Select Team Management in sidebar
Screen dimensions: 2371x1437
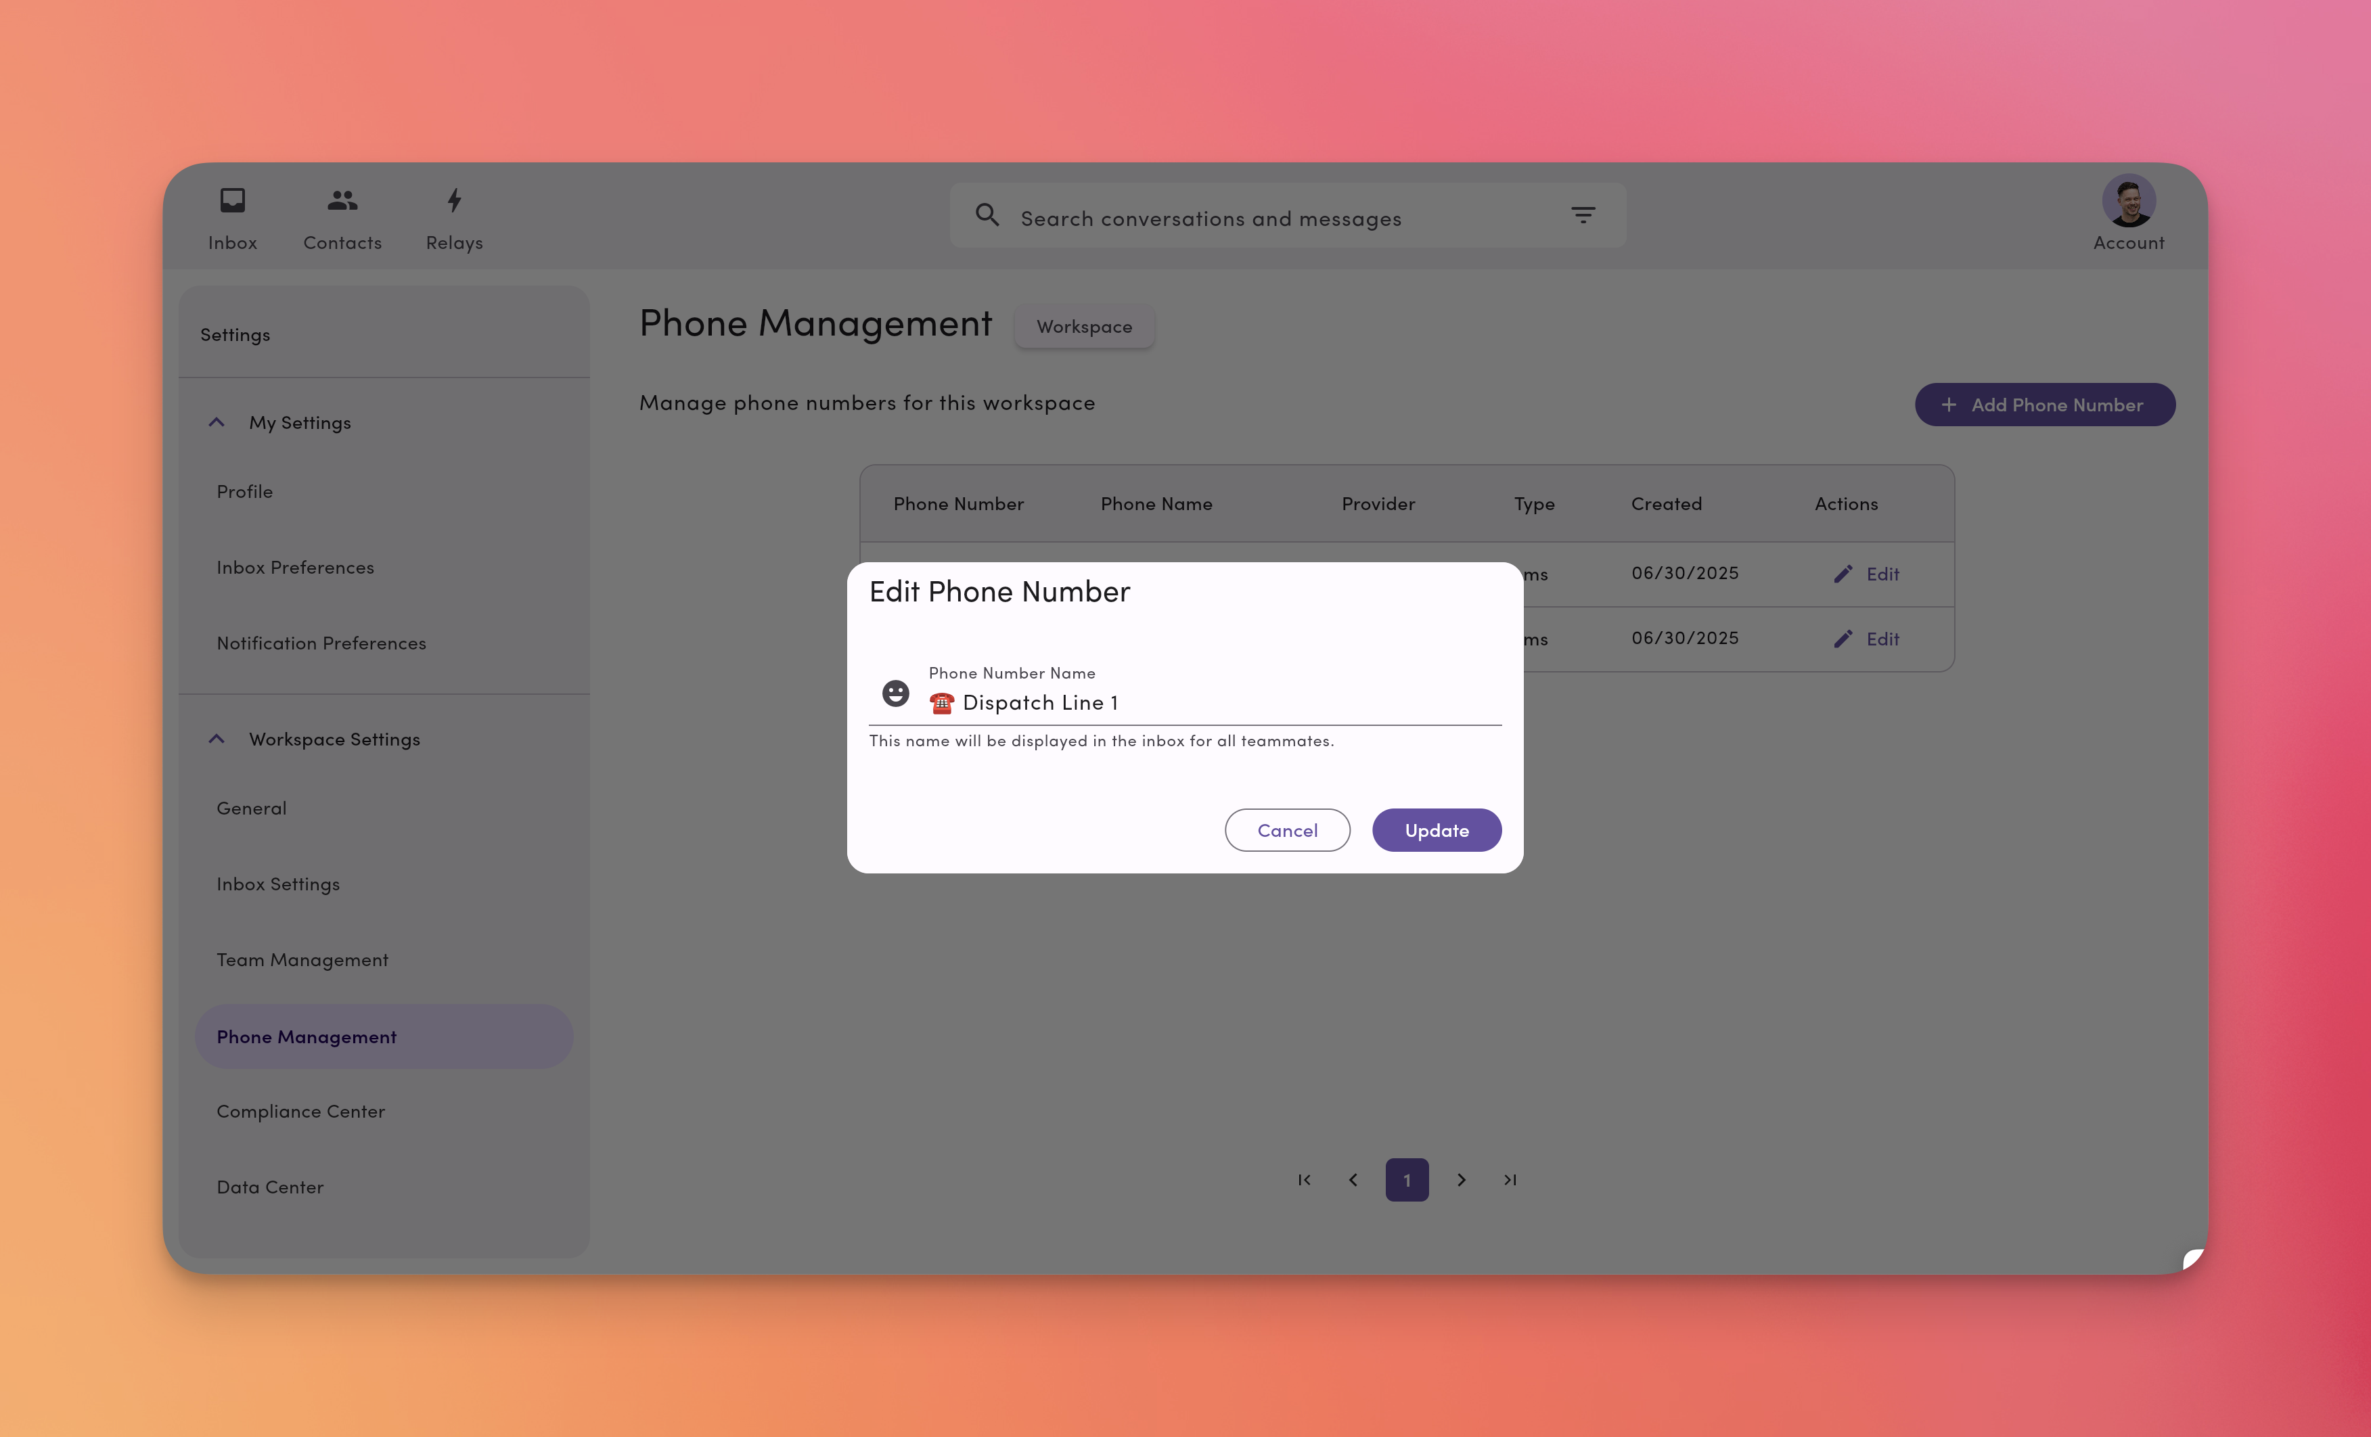[302, 960]
